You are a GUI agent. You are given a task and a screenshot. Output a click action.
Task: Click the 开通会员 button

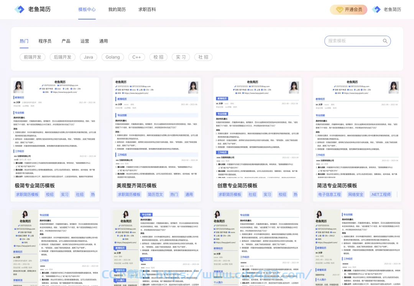point(348,10)
